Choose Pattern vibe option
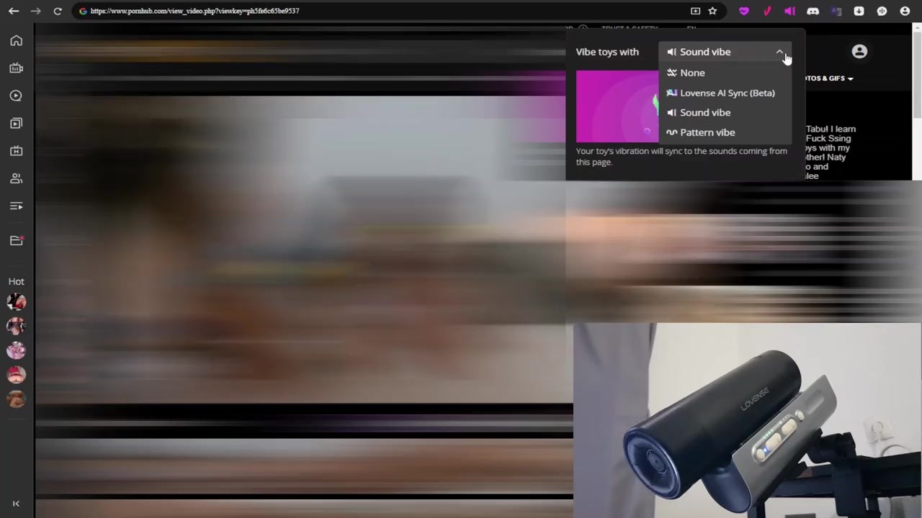The width and height of the screenshot is (922, 518). click(x=725, y=132)
